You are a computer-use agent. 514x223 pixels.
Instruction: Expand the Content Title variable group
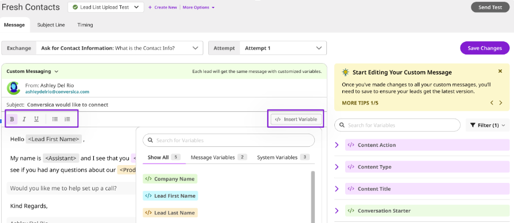(337, 189)
